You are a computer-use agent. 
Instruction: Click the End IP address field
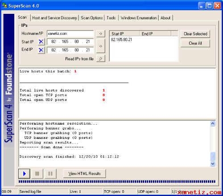[70, 50]
